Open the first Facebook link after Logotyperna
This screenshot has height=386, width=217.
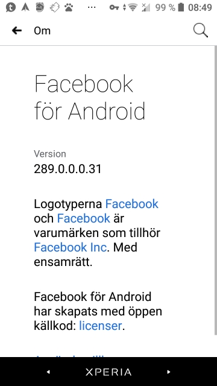132,204
